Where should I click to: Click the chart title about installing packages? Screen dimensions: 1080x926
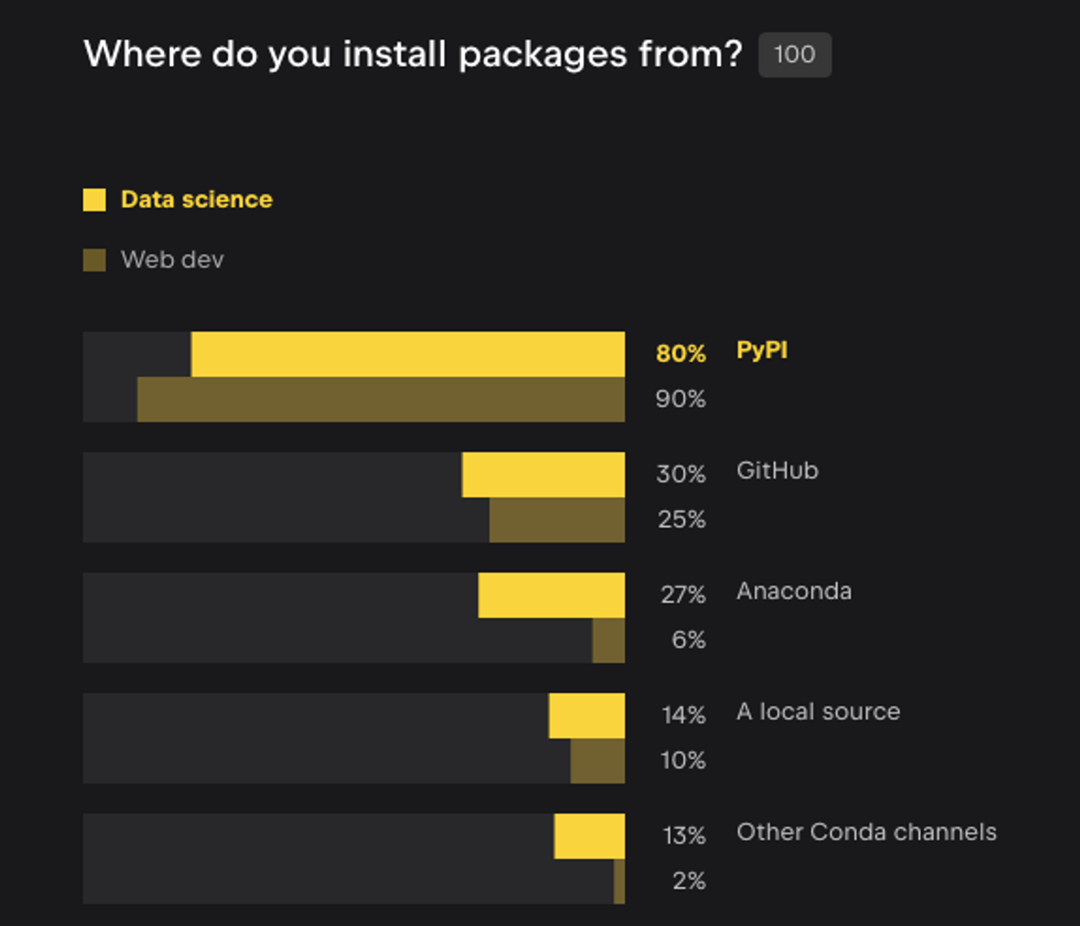(x=413, y=54)
